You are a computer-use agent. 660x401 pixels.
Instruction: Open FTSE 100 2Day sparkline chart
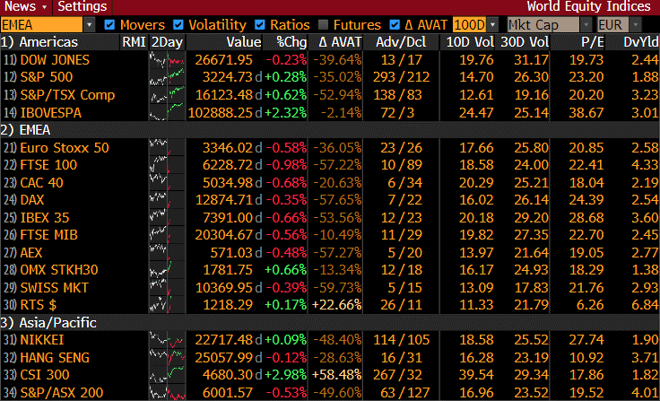pyautogui.click(x=168, y=165)
